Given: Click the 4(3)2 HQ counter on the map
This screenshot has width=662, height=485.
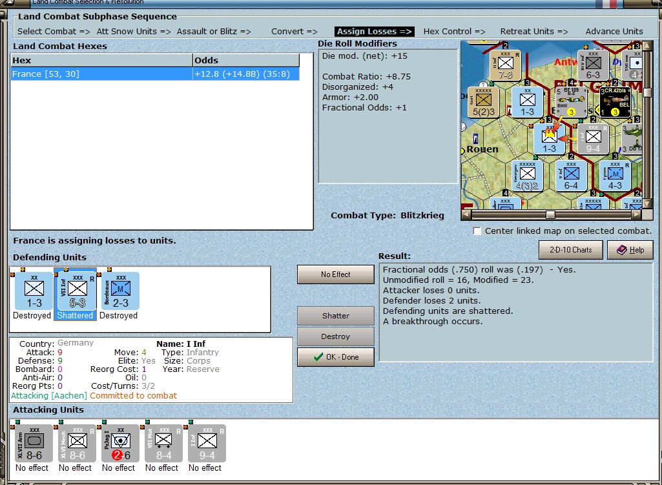Looking at the screenshot, I should click(527, 176).
